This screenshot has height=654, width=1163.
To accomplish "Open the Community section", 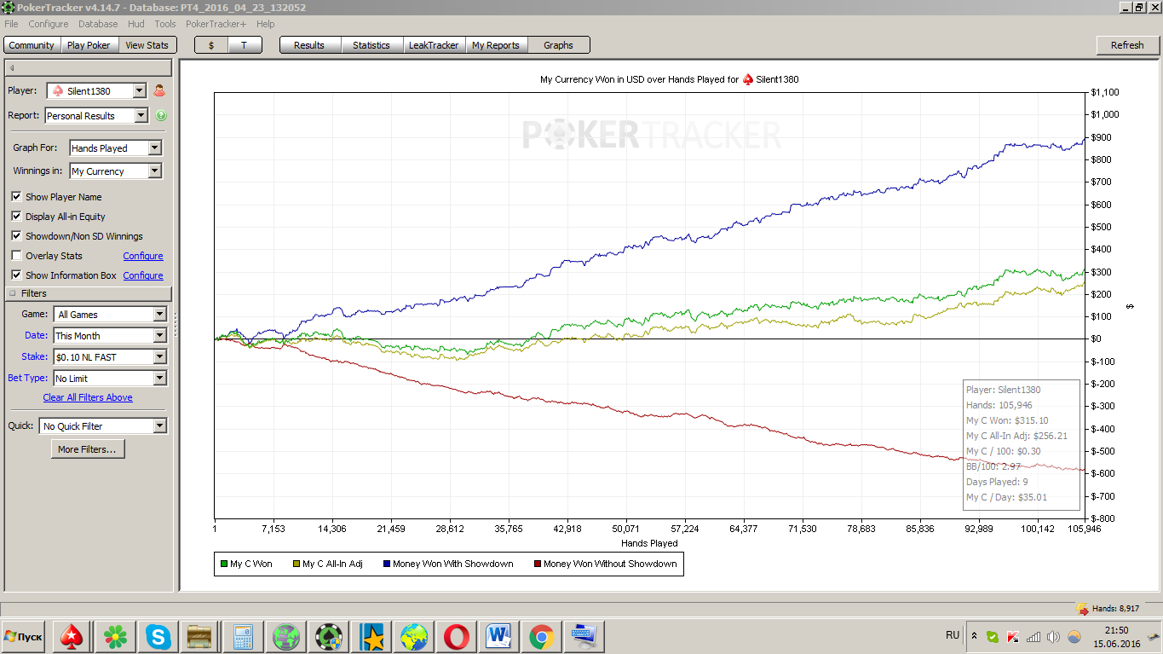I will point(32,45).
